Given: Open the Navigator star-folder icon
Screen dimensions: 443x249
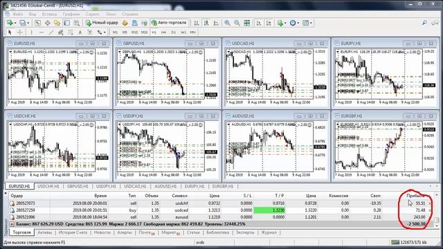Looking at the screenshot, I should click(57, 23).
